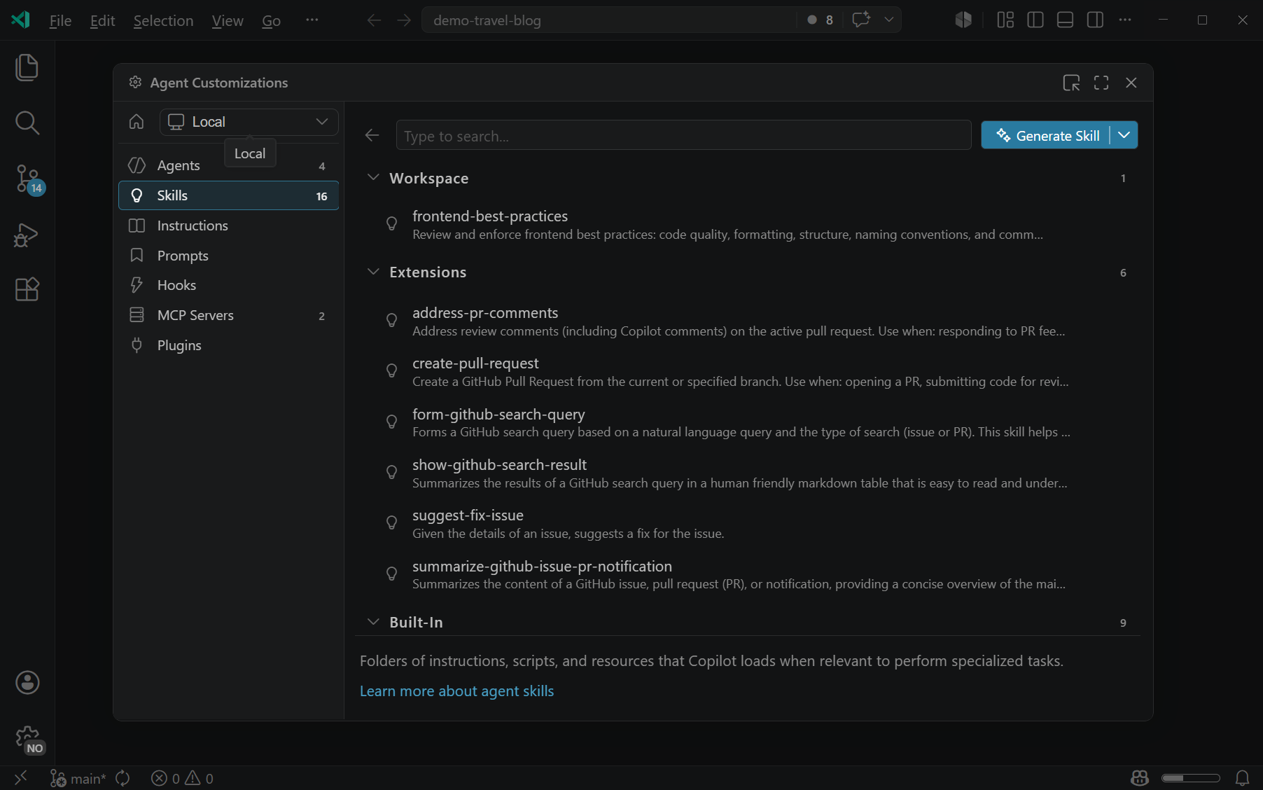Image resolution: width=1263 pixels, height=790 pixels.
Task: Open the Learn more about agent skills link
Action: click(456, 691)
